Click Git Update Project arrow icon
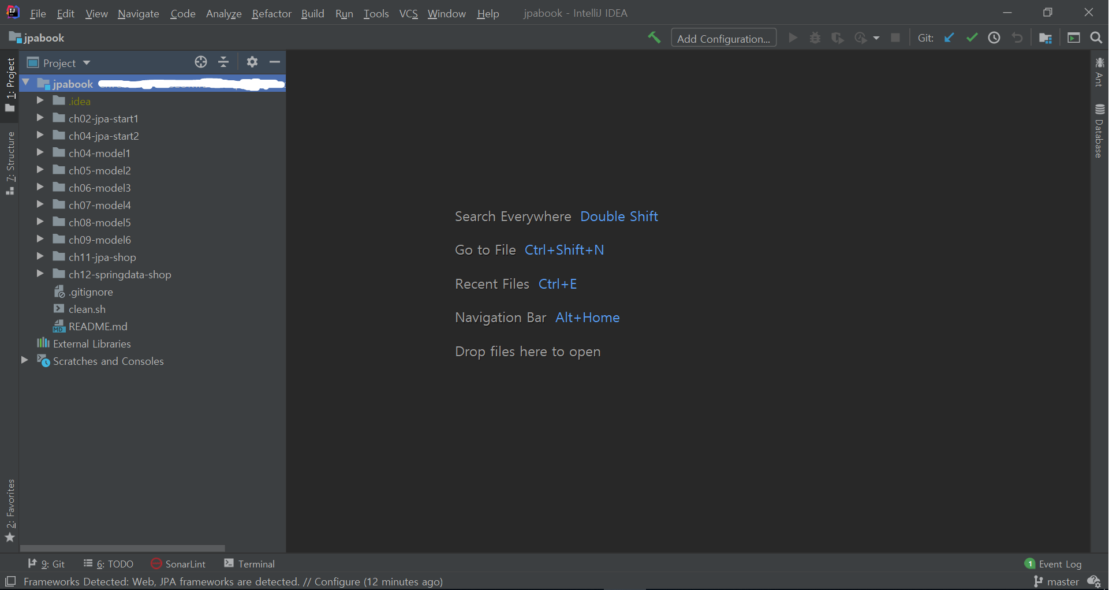Image resolution: width=1109 pixels, height=590 pixels. tap(949, 38)
